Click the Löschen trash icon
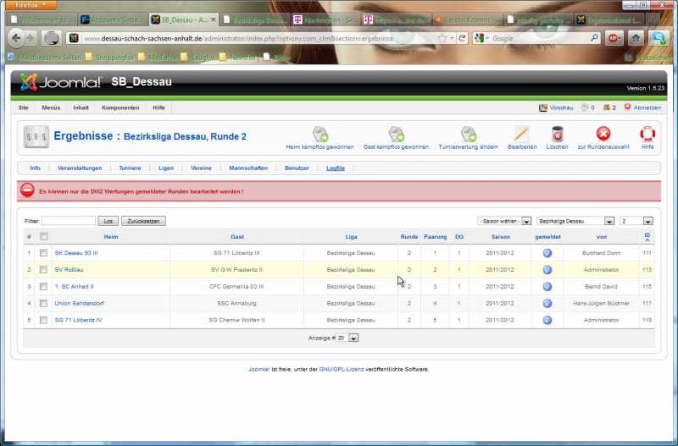Image resolution: width=678 pixels, height=446 pixels. tap(557, 134)
